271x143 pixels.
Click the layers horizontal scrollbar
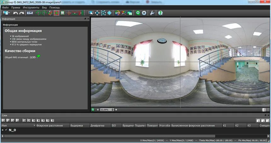point(110,136)
